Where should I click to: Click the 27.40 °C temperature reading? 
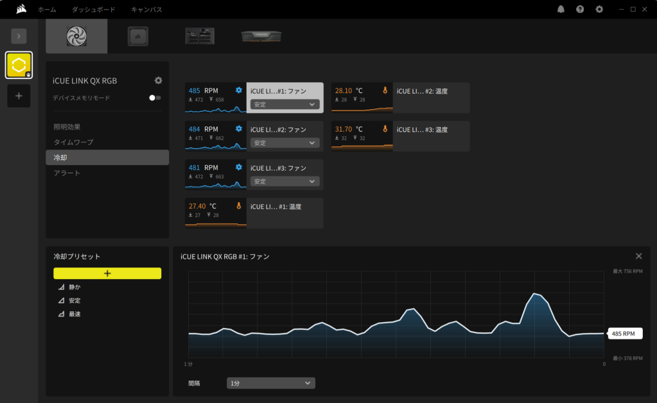click(202, 206)
